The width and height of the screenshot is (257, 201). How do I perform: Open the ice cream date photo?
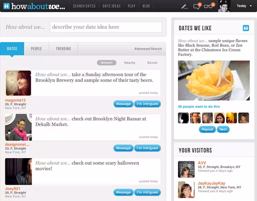(214, 80)
